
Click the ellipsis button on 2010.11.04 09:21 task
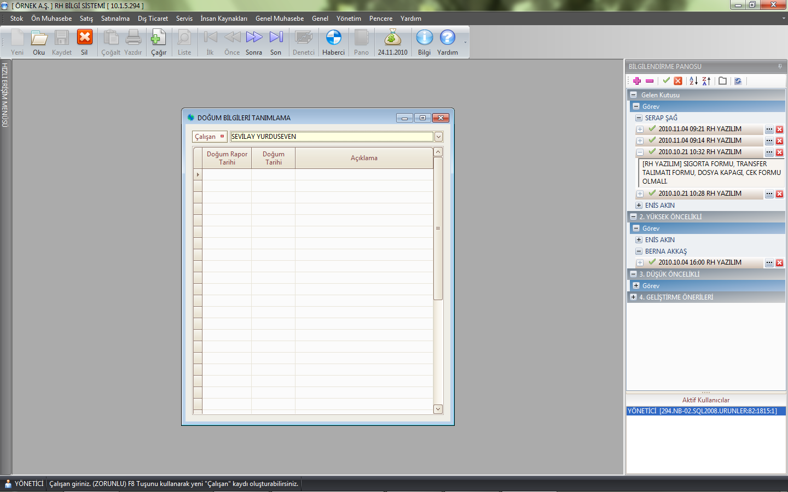coord(769,130)
